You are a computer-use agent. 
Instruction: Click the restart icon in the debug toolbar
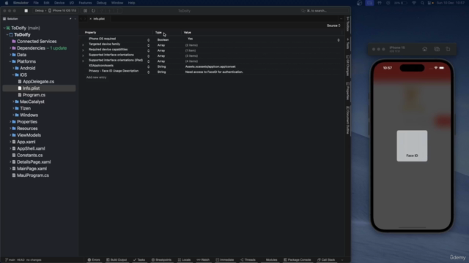[x=93, y=11]
